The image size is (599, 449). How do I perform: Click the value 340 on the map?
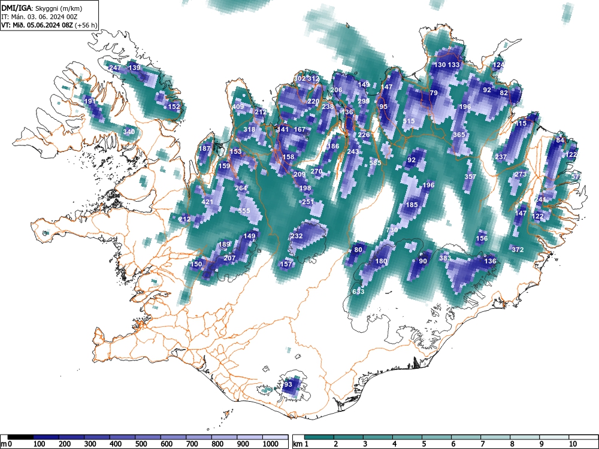pyautogui.click(x=129, y=132)
